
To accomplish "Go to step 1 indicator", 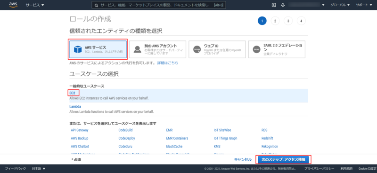I will [262, 21].
